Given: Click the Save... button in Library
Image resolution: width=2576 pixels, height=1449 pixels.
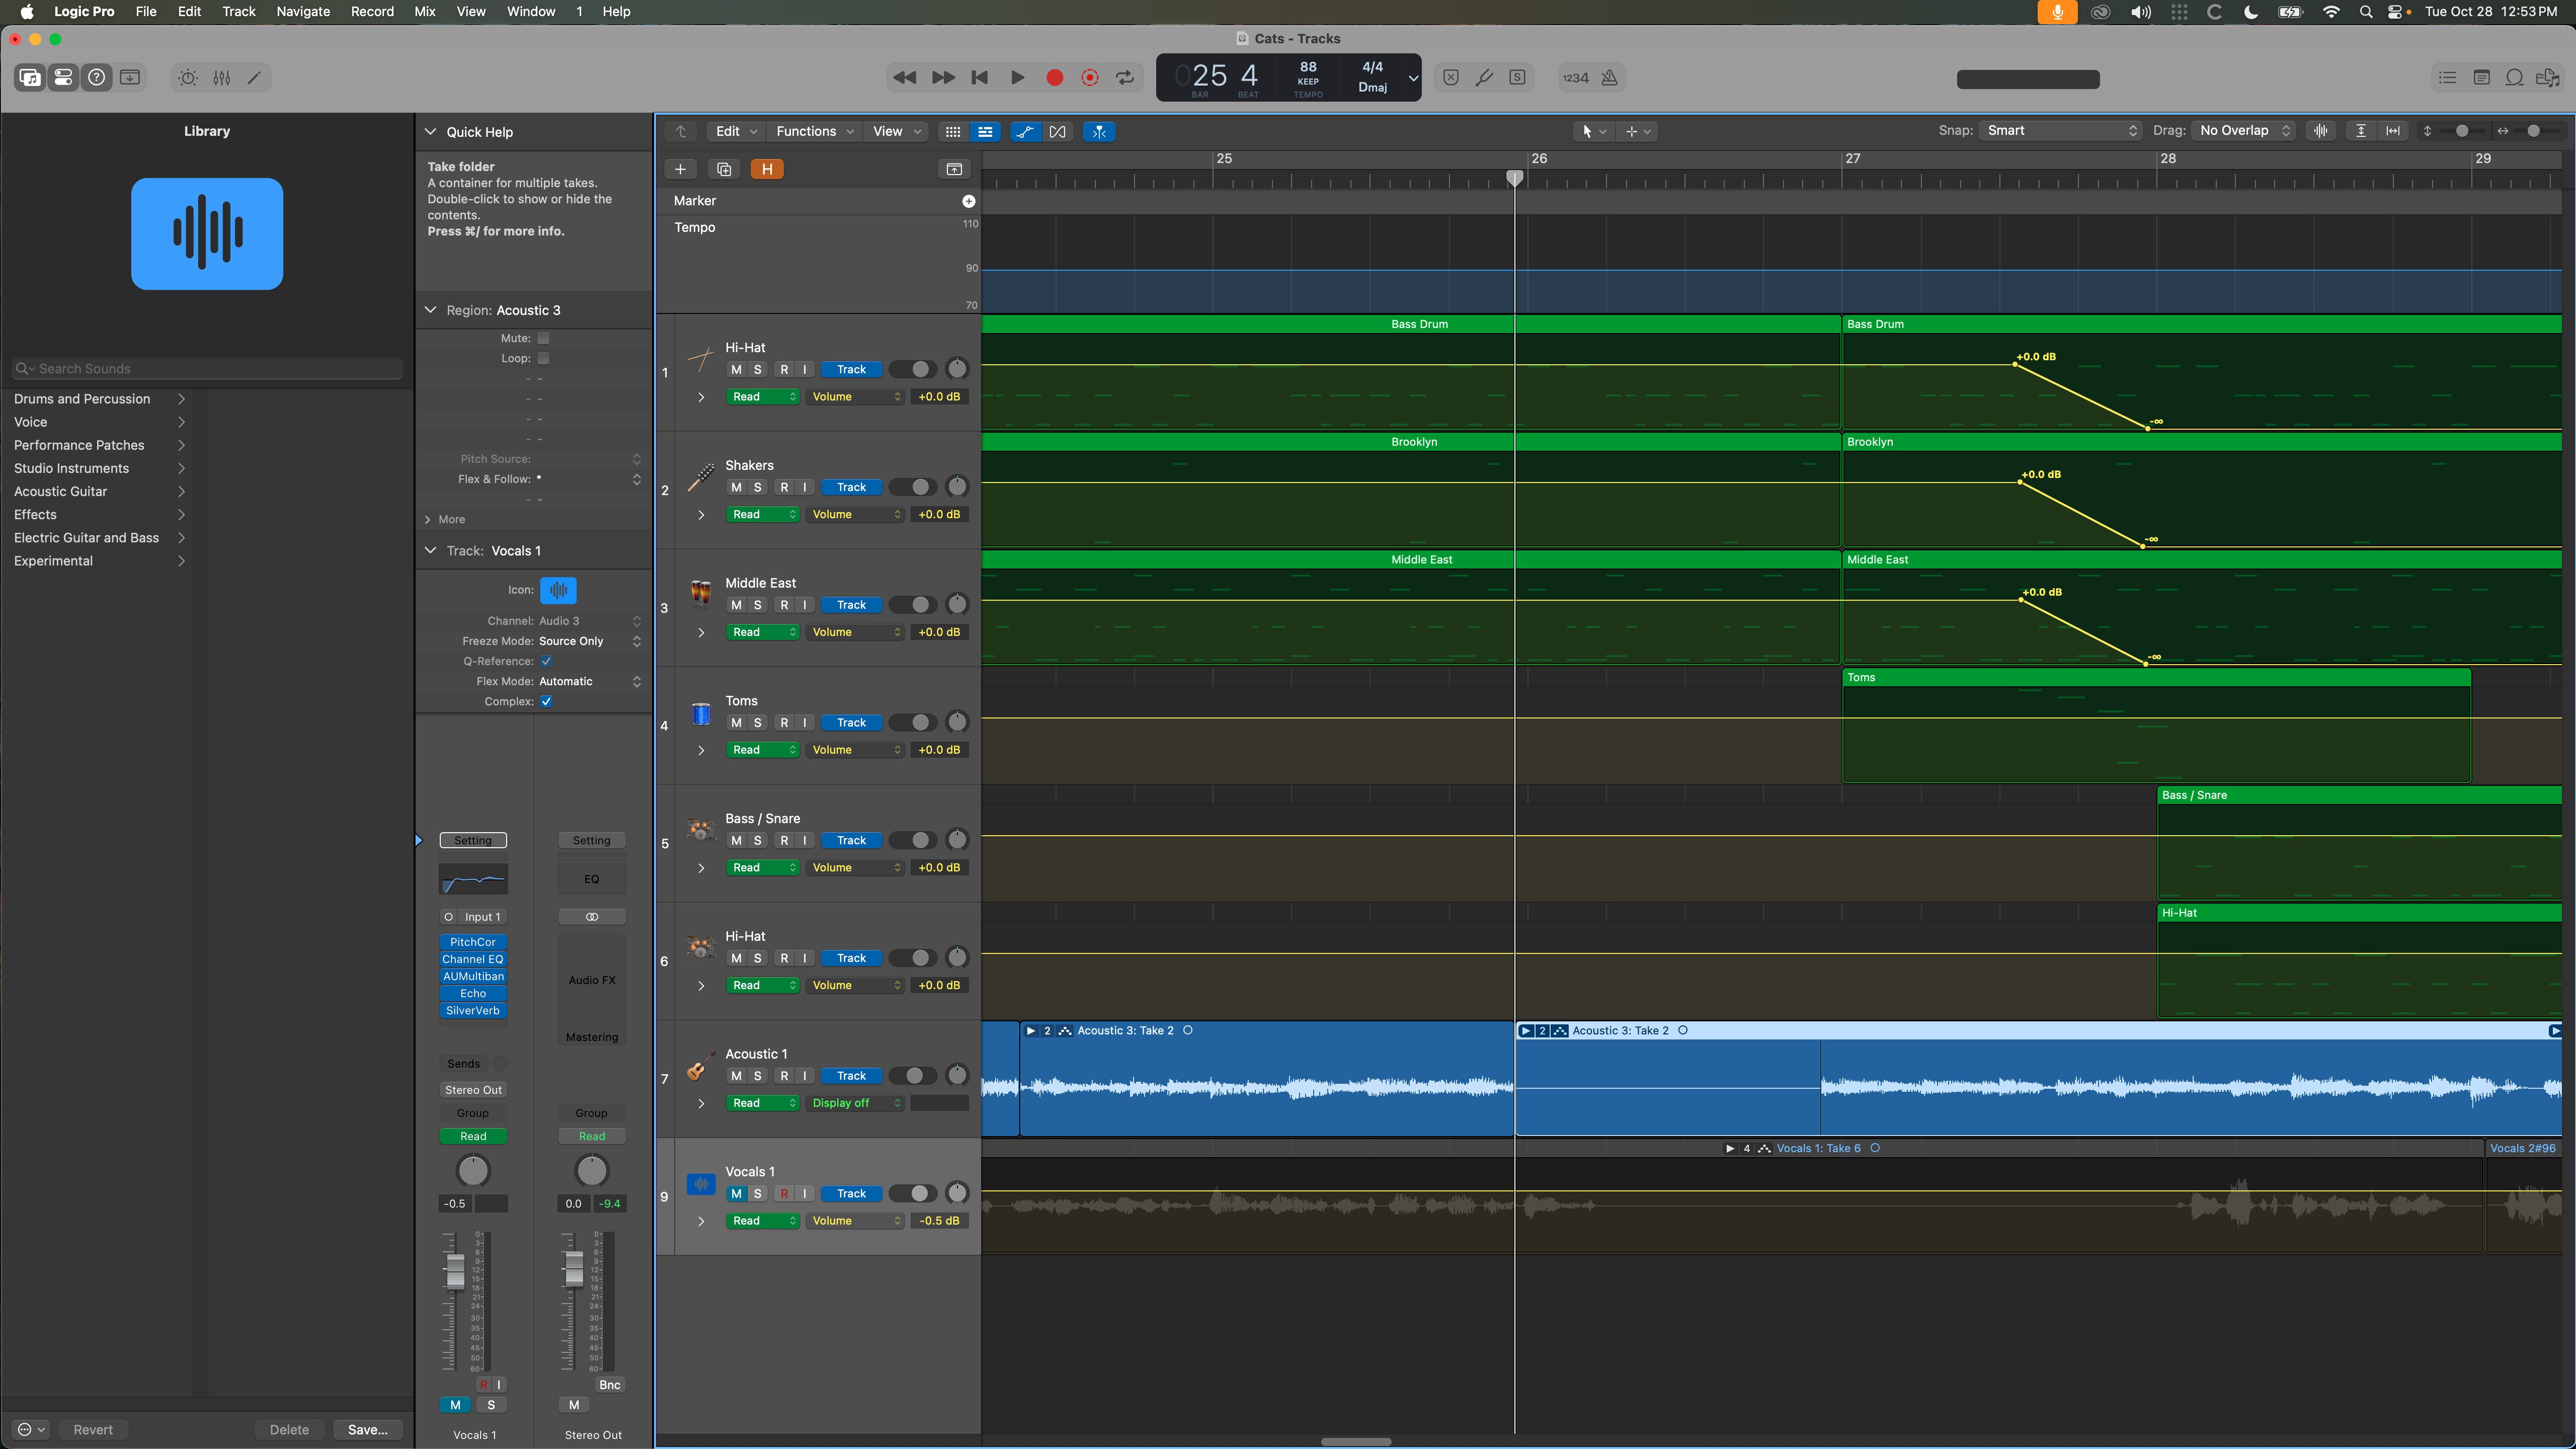Looking at the screenshot, I should tap(367, 1429).
